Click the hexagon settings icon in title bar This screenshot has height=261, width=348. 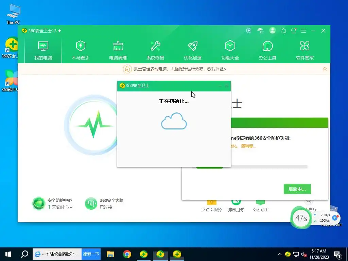(284, 31)
